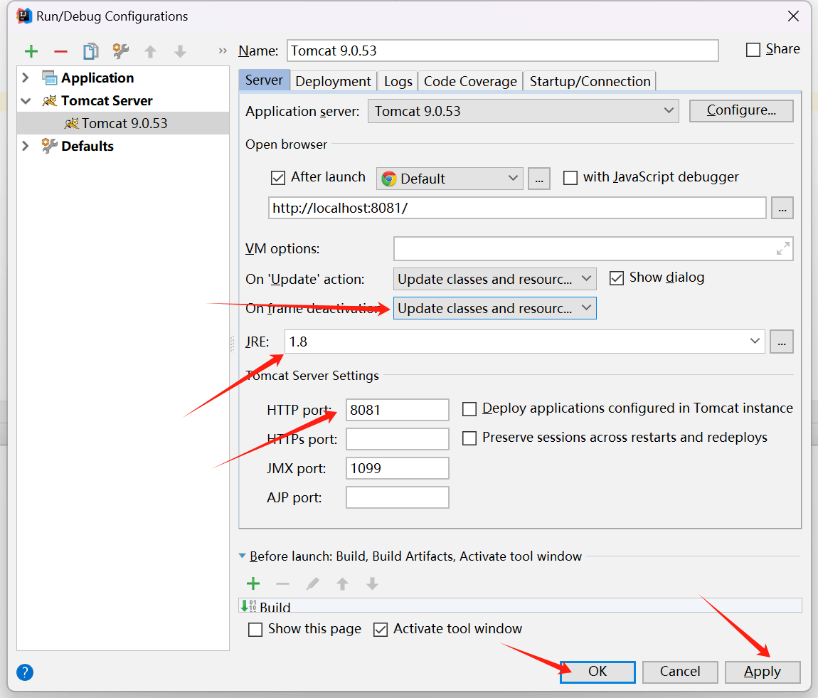Screen dimensions: 818x698
Task: Switch to Code Coverage tab
Action: pyautogui.click(x=470, y=81)
